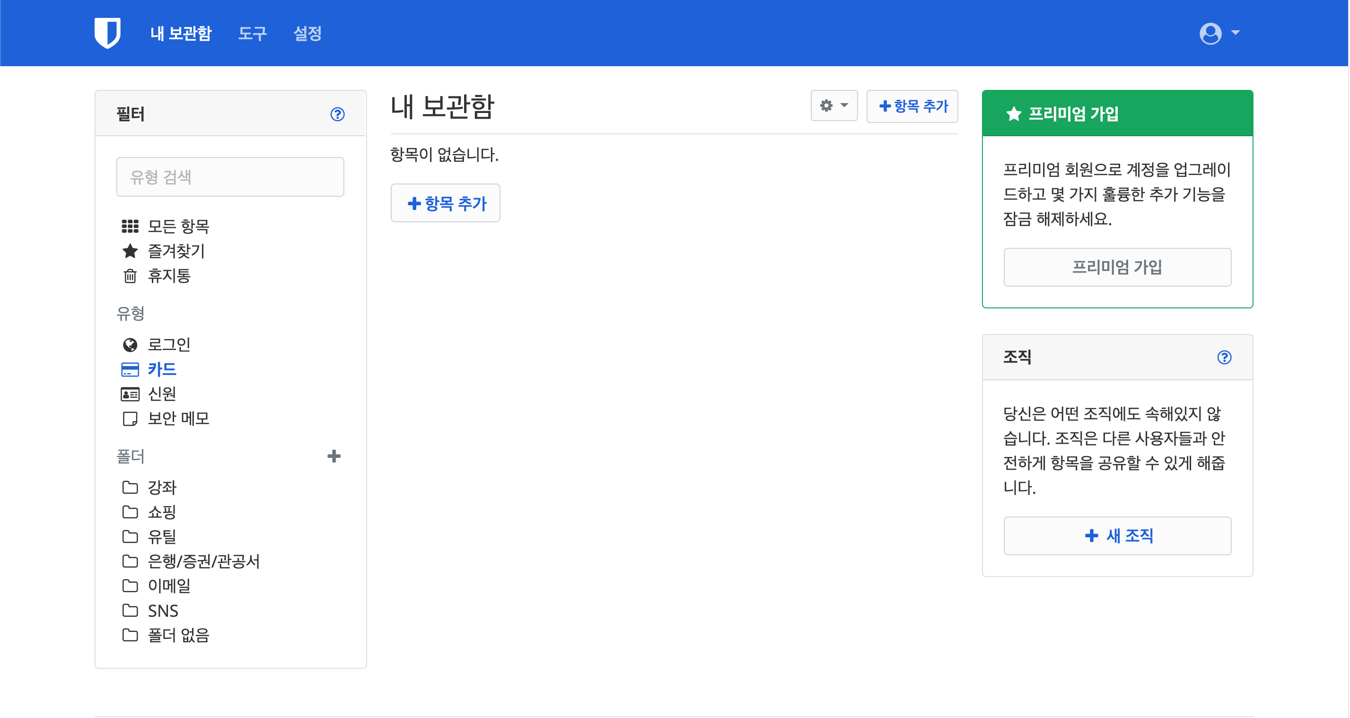
Task: Click the folder icon next to SNS
Action: click(130, 610)
